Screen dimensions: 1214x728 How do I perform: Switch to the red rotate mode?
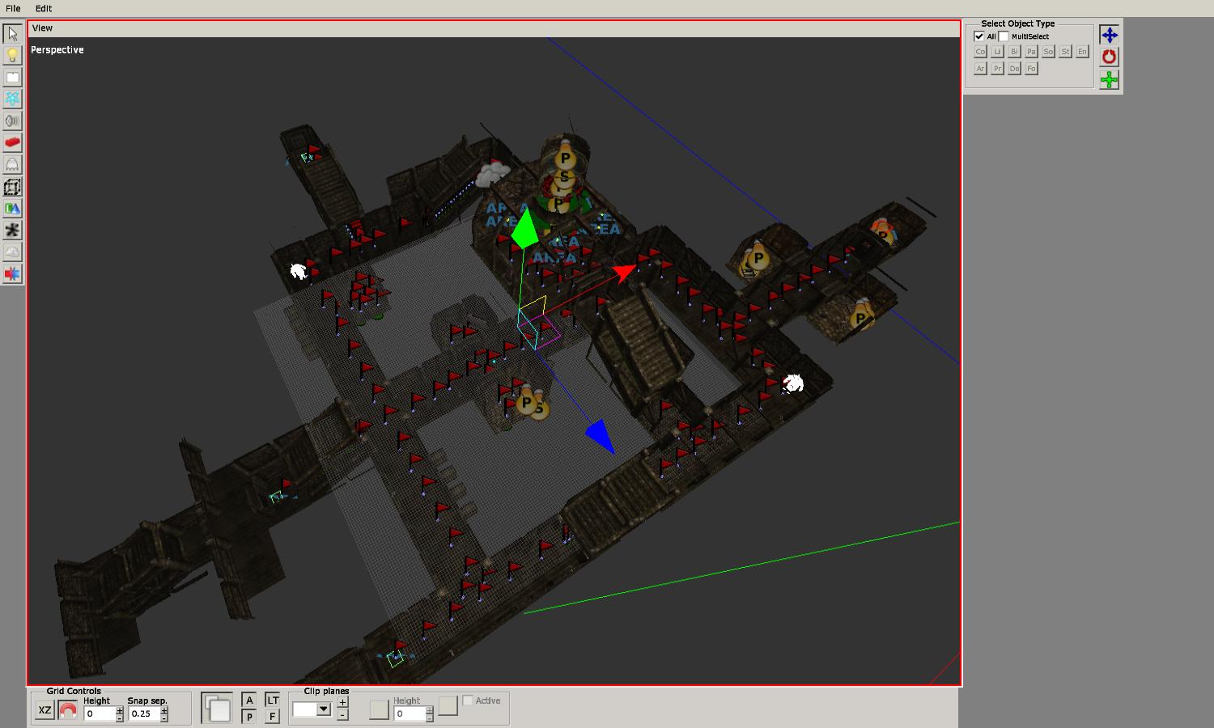pos(1109,57)
